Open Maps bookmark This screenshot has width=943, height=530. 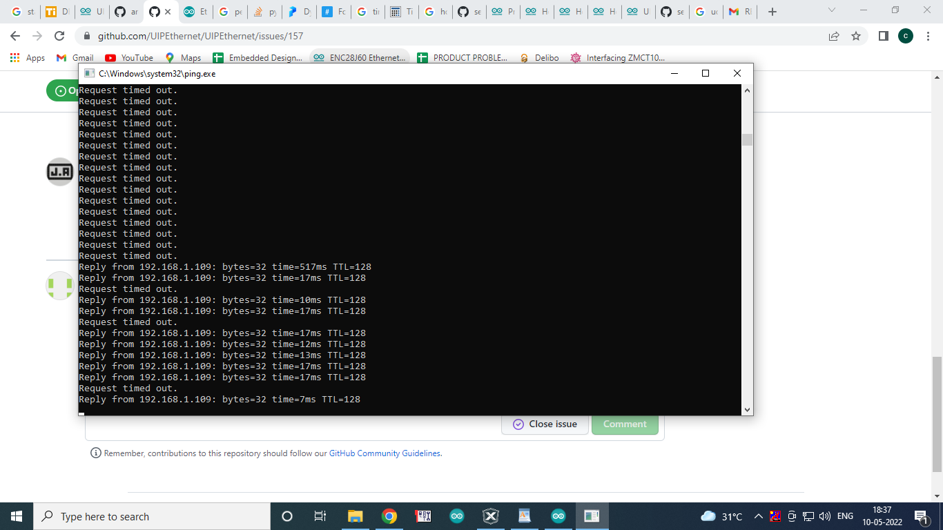[x=183, y=58]
